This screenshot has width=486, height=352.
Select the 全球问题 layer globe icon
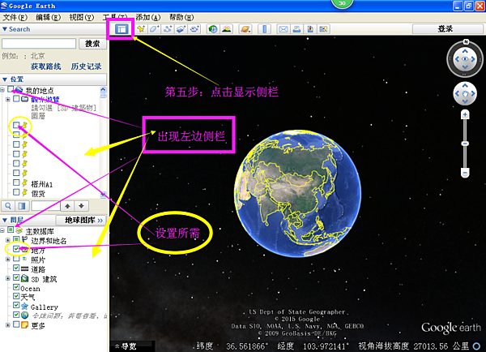tap(25, 316)
